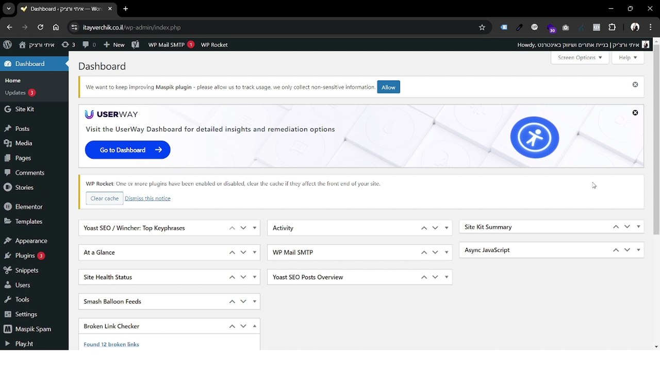This screenshot has width=660, height=371.
Task: Click Go to Dashboard UserWay button
Action: coord(127,150)
